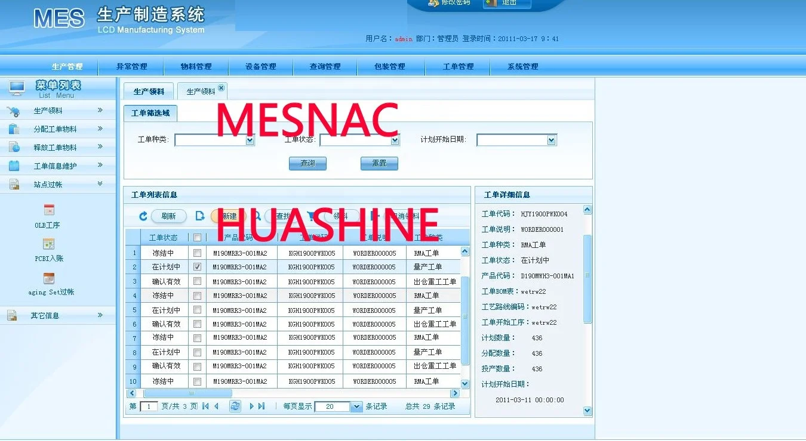Check the checkbox in table row 6
The width and height of the screenshot is (806, 441).
pyautogui.click(x=197, y=324)
